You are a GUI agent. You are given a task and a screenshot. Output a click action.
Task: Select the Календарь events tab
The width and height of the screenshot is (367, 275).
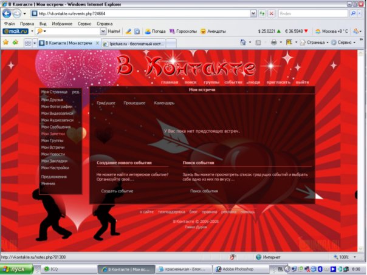pyautogui.click(x=164, y=103)
